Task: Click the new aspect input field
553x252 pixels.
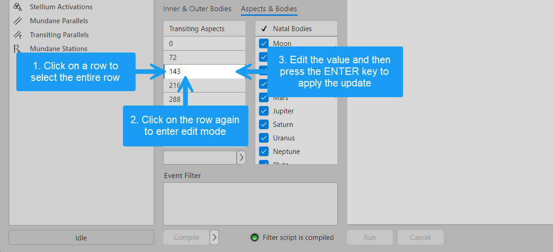Action: [x=199, y=158]
